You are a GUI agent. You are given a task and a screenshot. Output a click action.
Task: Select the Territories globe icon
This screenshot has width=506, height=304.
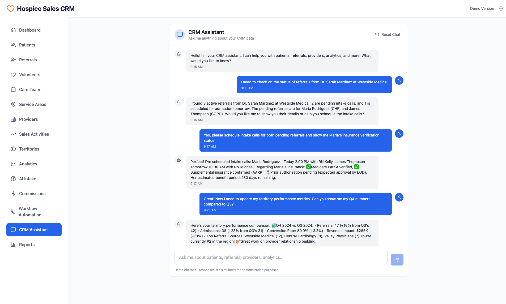click(x=13, y=149)
